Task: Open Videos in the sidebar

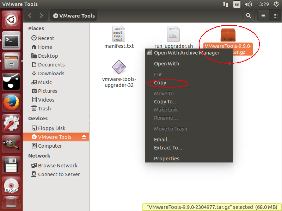Action: pos(56,100)
